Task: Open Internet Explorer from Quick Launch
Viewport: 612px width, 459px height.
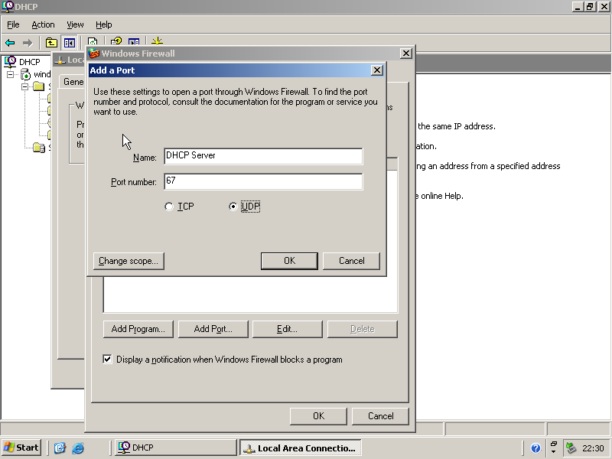Action: (77, 448)
